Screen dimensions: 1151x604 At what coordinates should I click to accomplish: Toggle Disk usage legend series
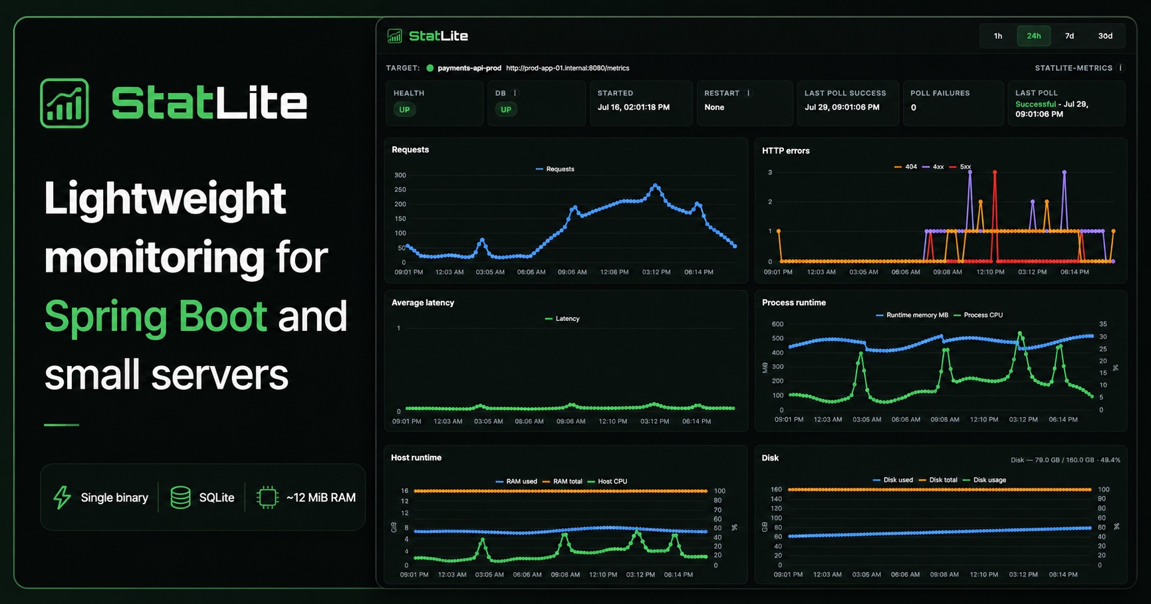tap(985, 480)
